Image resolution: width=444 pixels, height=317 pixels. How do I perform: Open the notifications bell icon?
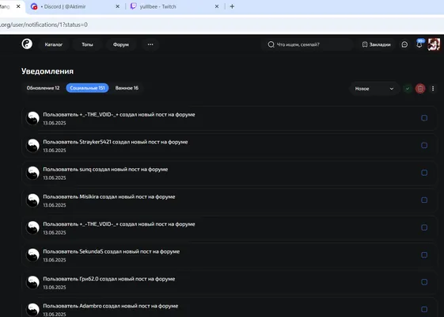pyautogui.click(x=419, y=44)
